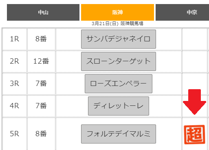The width and height of the screenshot is (209, 150).
Task: Click the 3月21日(日) 阪神競馬場 date label
Action: pyautogui.click(x=117, y=24)
